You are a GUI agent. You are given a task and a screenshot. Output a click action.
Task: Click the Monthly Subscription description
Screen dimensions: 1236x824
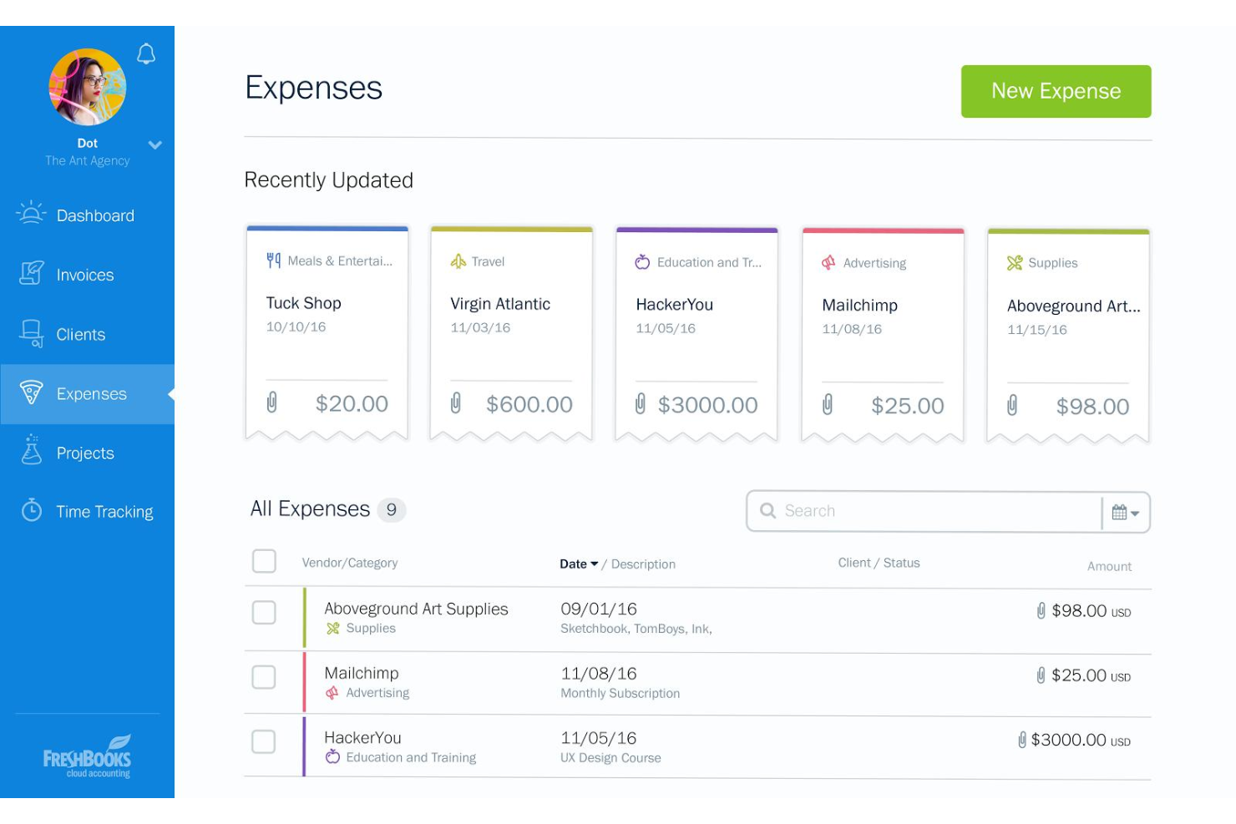click(x=621, y=694)
